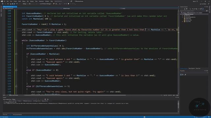Click the Clear All output icon

tap(45, 99)
